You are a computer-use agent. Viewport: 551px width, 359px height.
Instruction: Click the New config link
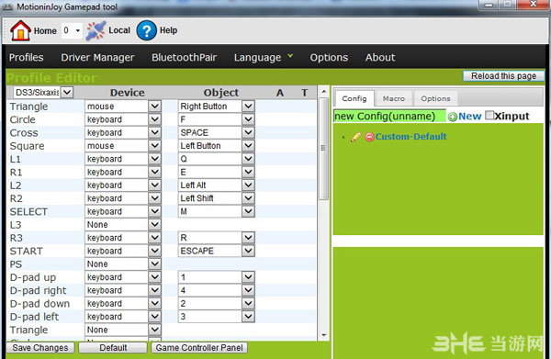coord(470,117)
